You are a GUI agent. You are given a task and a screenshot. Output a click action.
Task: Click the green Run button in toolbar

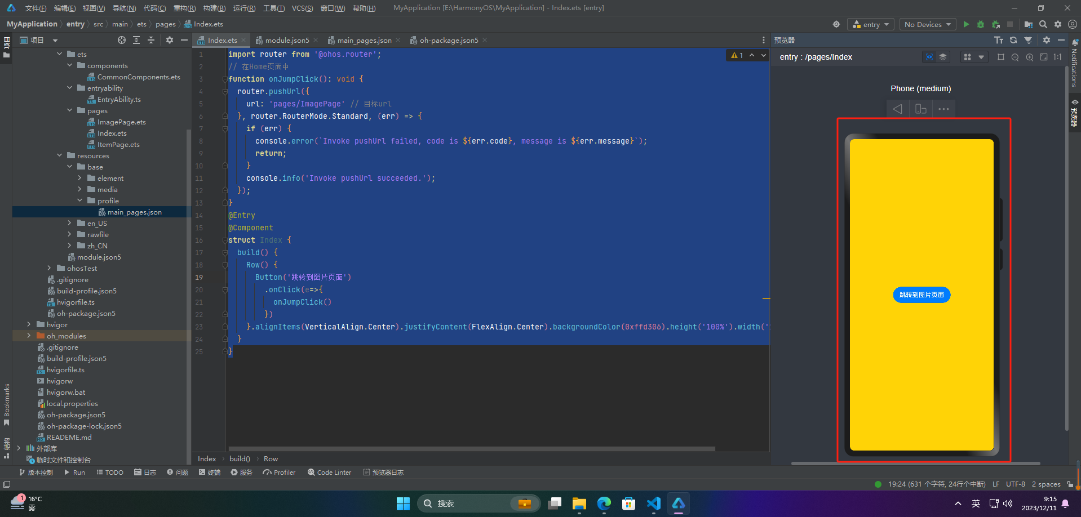tap(966, 24)
